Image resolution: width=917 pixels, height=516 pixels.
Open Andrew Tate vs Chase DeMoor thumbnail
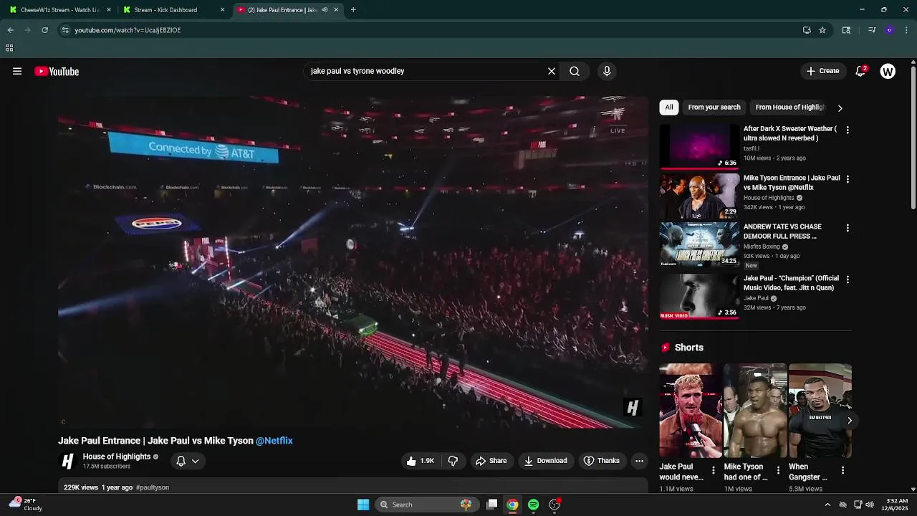point(699,244)
